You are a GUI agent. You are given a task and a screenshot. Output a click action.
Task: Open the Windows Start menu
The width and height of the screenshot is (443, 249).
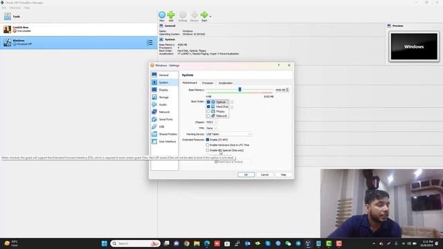pyautogui.click(x=105, y=243)
